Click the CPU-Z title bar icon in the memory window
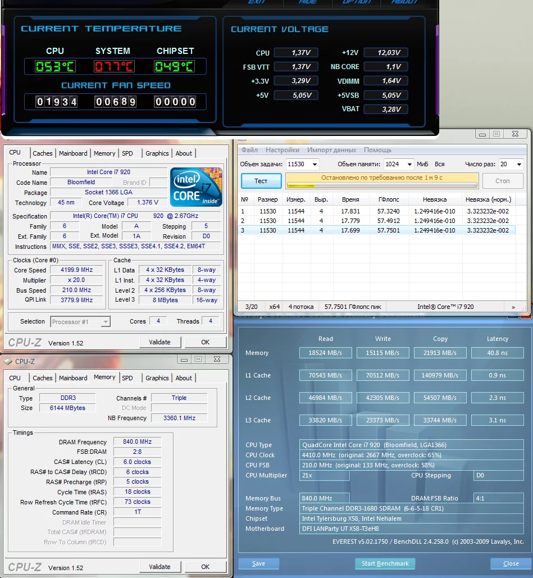Viewport: 533px width, 578px height. pyautogui.click(x=8, y=362)
